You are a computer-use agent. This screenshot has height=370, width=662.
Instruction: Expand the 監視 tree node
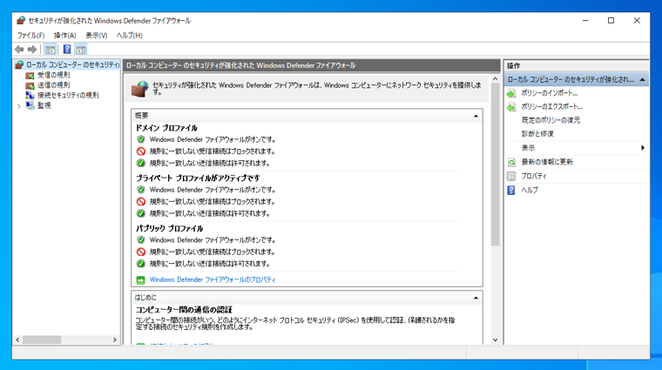point(19,106)
